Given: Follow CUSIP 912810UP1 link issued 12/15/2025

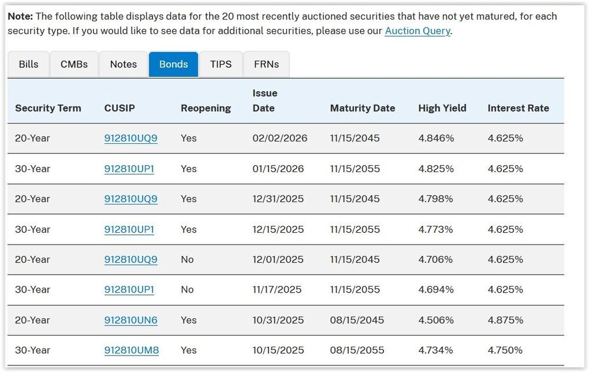Looking at the screenshot, I should tap(129, 229).
